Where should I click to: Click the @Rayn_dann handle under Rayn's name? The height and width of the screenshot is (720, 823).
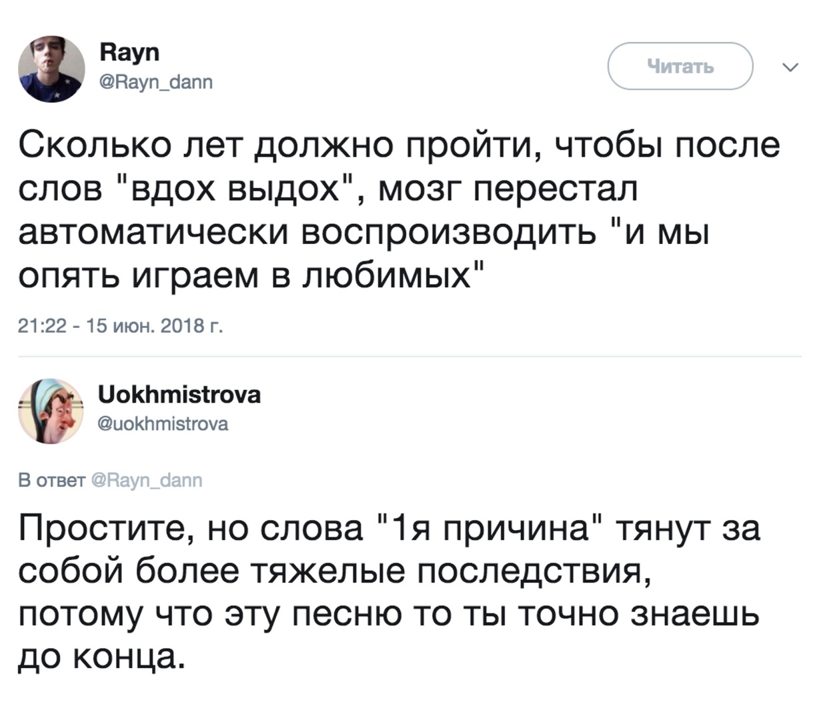[156, 82]
